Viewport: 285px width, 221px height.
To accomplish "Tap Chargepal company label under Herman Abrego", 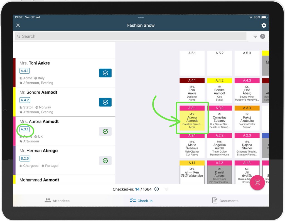I will coord(31,166).
